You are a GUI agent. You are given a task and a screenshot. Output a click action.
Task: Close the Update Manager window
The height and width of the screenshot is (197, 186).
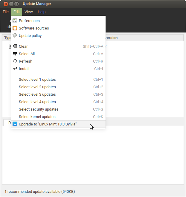tap(6, 4)
